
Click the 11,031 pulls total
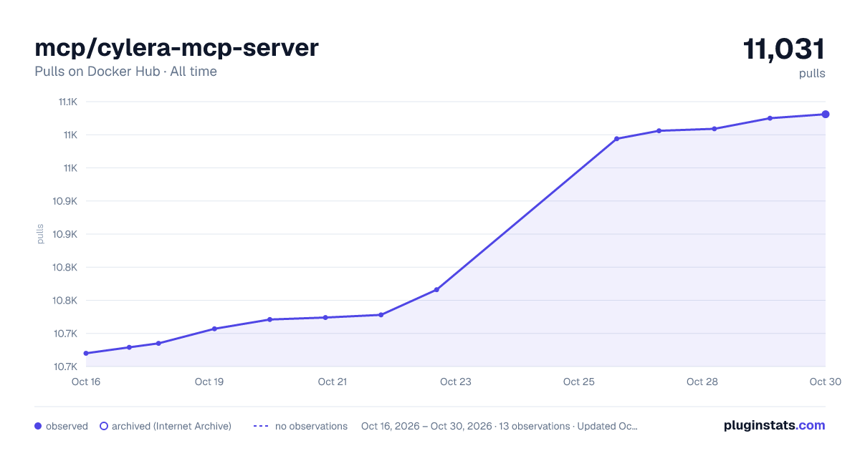click(x=784, y=49)
